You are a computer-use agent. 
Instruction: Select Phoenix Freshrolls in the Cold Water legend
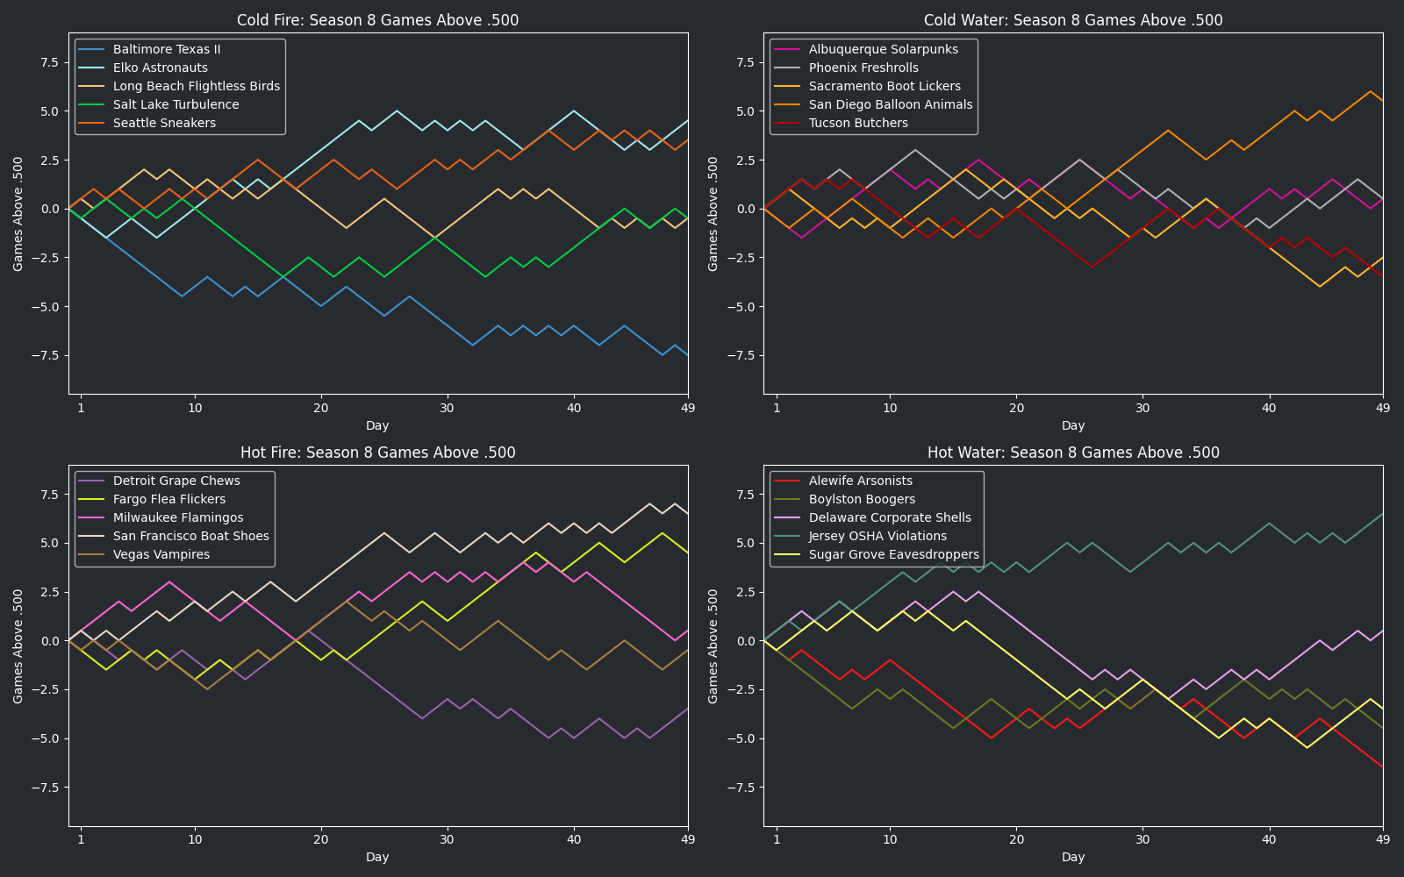pos(863,68)
